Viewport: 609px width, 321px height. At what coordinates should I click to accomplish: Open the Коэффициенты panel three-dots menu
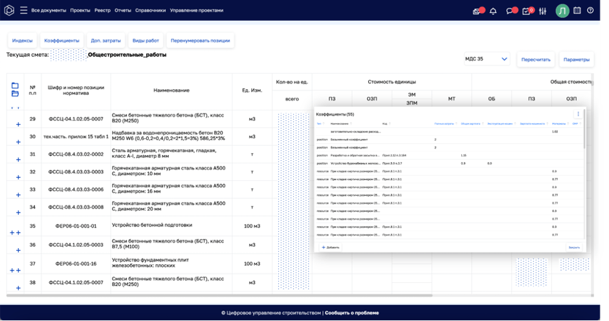coord(578,114)
